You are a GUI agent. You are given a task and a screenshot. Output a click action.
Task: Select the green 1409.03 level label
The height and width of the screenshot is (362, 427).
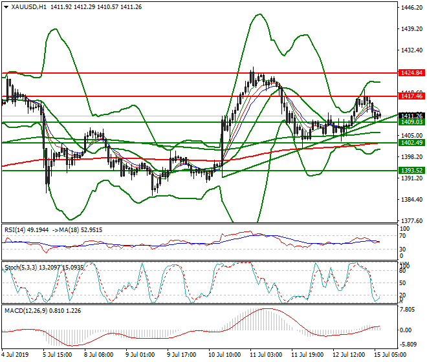pyautogui.click(x=411, y=122)
